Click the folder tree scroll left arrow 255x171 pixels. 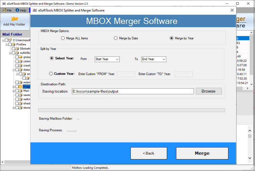click(x=2, y=162)
